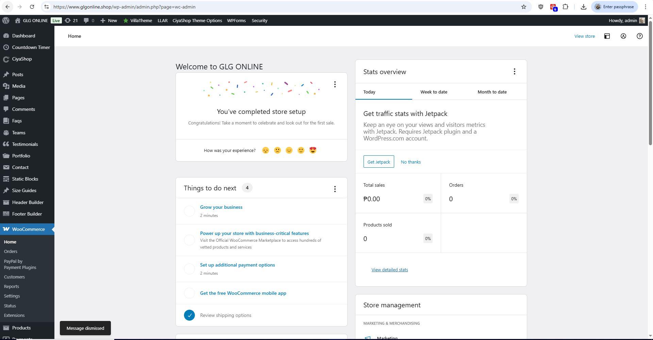
Task: Open Set up additional payment options
Action: [237, 265]
